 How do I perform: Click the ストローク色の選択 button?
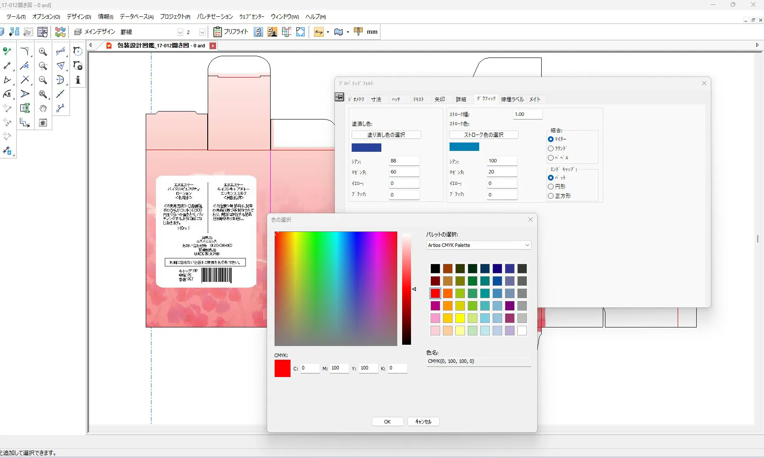tap(484, 135)
